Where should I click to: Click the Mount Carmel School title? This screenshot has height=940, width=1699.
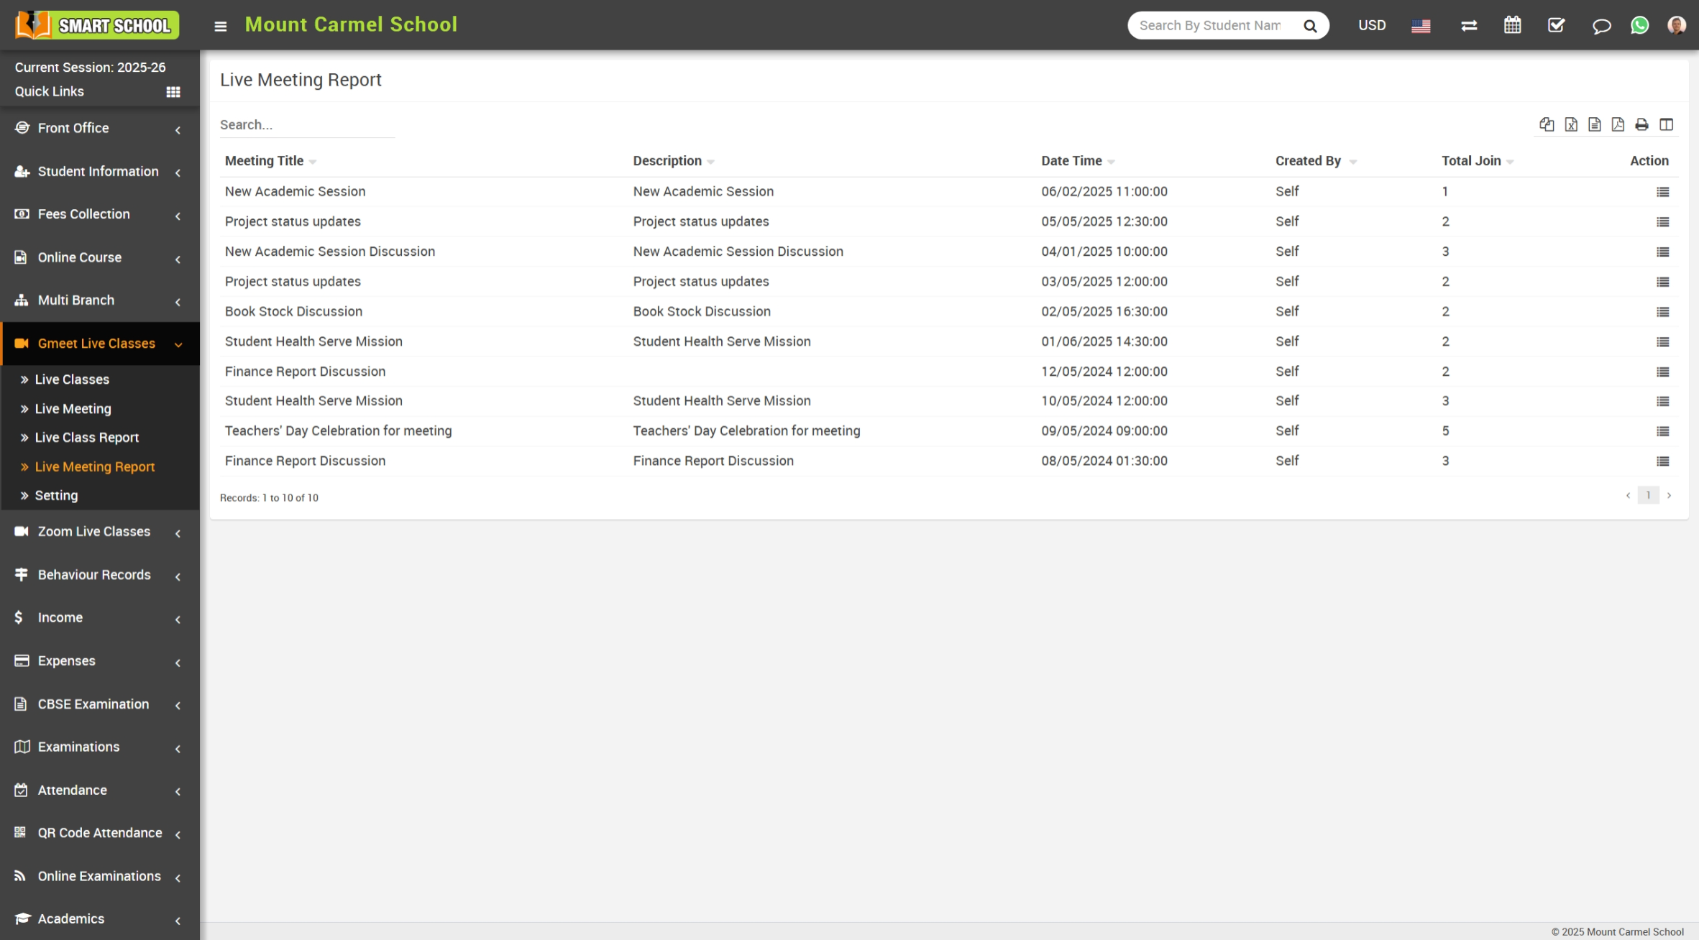point(351,25)
